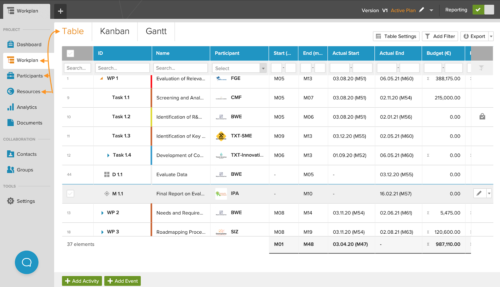
Task: Click the blue color bar of Task 1.4
Action: click(151, 155)
